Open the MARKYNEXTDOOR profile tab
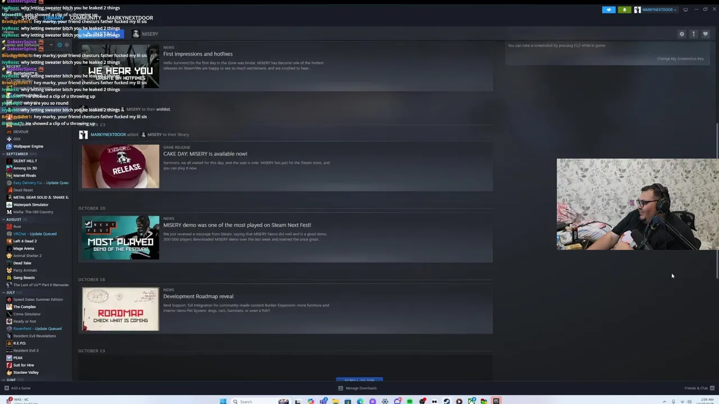This screenshot has height=404, width=719. pyautogui.click(x=130, y=18)
